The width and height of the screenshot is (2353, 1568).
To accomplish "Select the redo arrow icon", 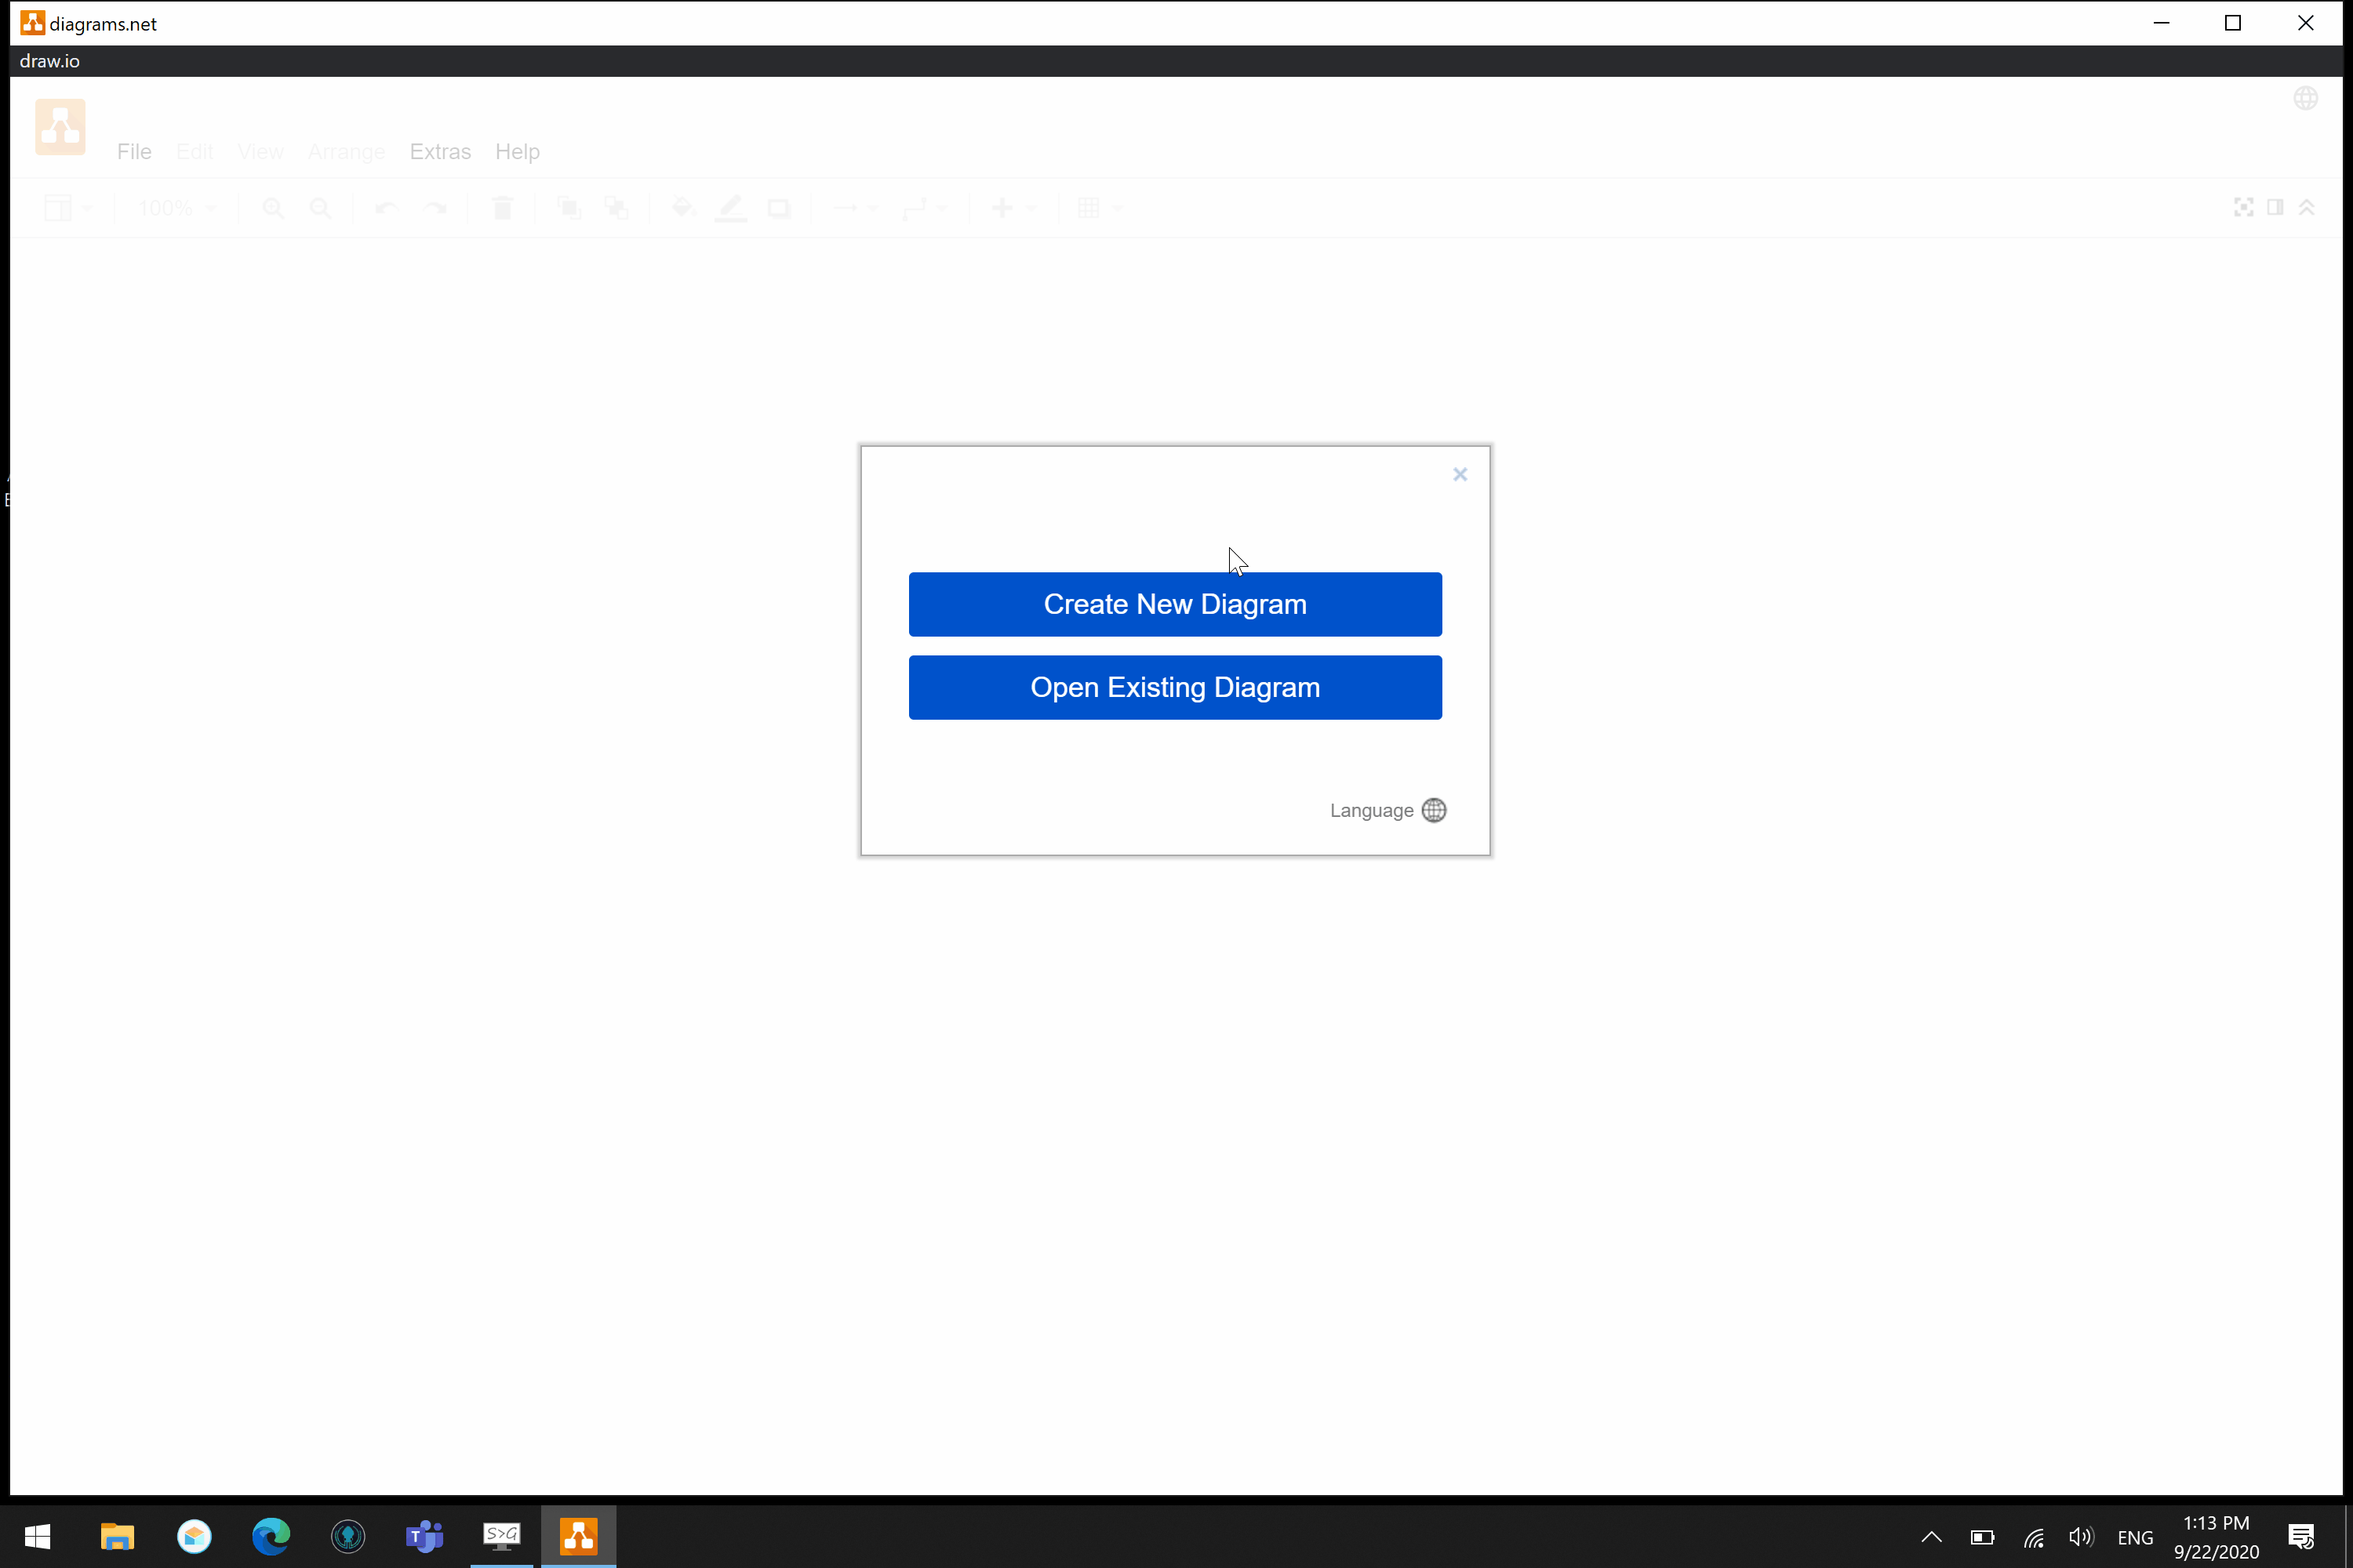I will coord(435,209).
